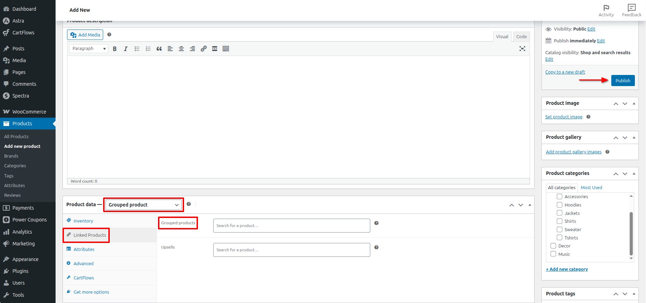Open distraction-free fullscreen editor mode
The image size is (646, 303).
pos(522,49)
